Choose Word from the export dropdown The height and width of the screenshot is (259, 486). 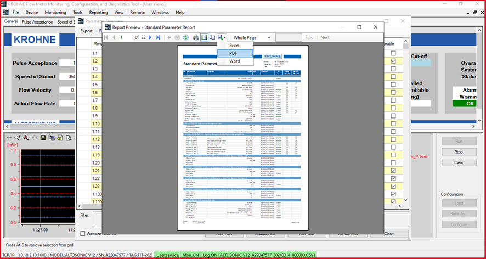pyautogui.click(x=235, y=61)
